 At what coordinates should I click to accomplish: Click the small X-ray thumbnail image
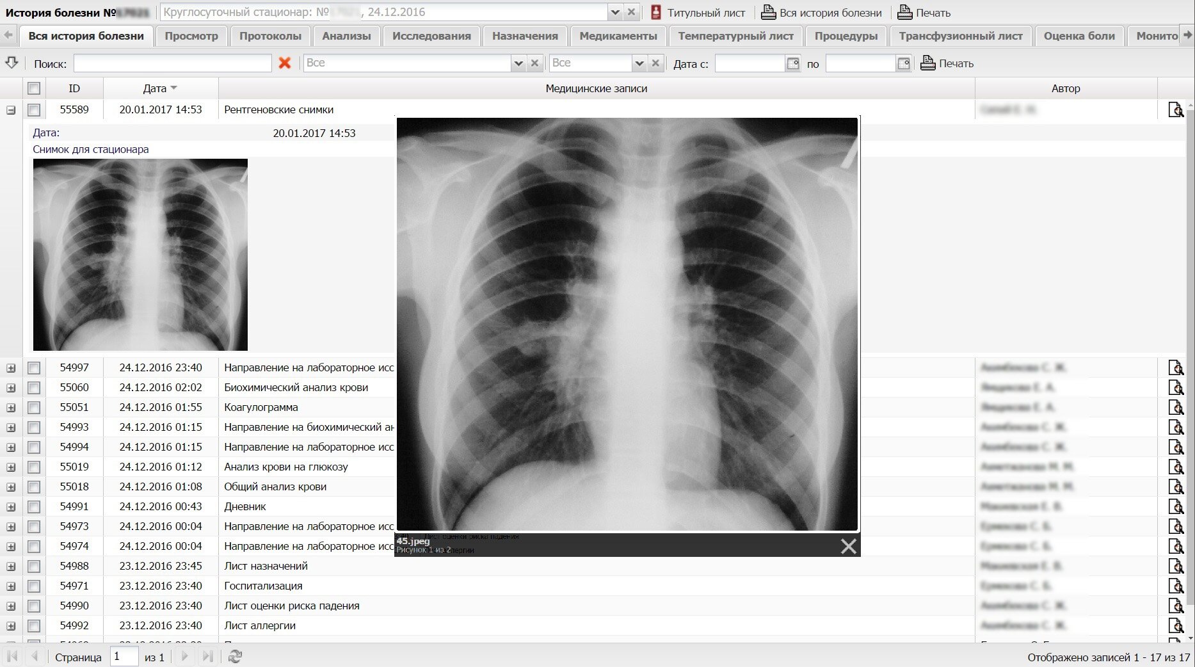(140, 254)
